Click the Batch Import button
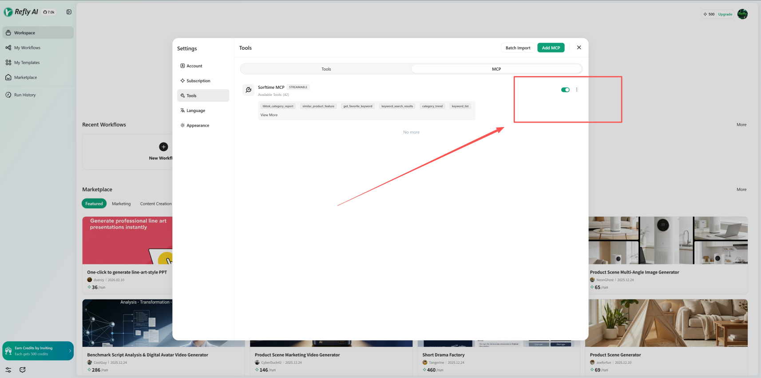 518,48
